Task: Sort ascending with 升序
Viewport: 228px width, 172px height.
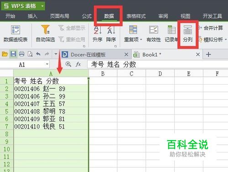Action: click(x=97, y=34)
